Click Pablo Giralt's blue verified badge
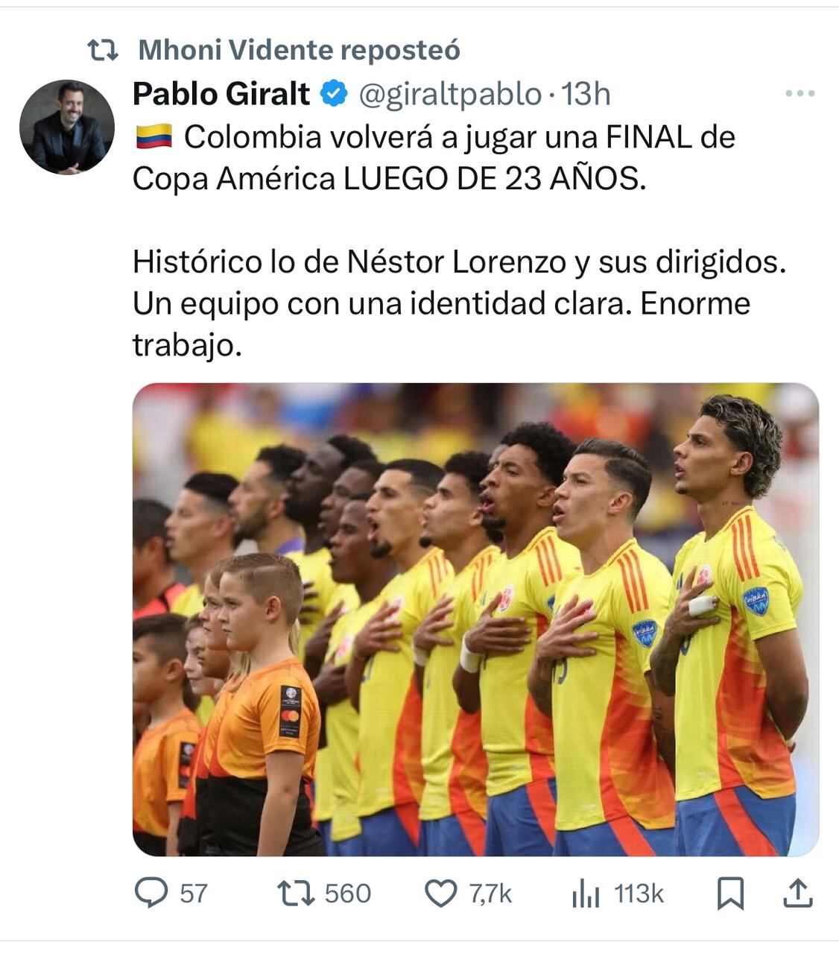This screenshot has width=839, height=954. pyautogui.click(x=335, y=94)
